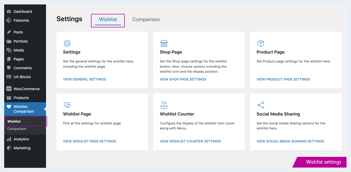Select the Wishlist-Comparison menu item
The image size is (351, 172).
click(25, 109)
